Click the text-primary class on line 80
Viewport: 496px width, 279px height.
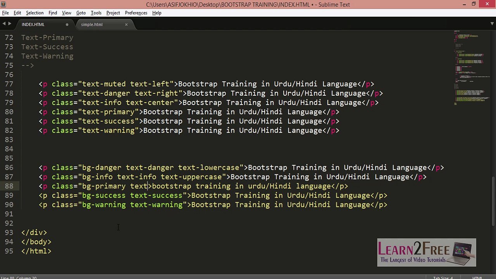pos(108,112)
